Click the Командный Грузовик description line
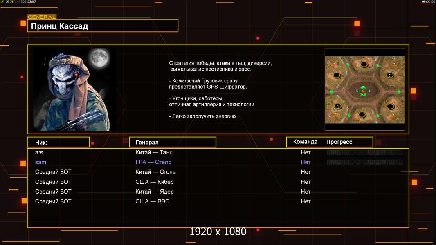This screenshot has width=436, height=245. pos(203,81)
